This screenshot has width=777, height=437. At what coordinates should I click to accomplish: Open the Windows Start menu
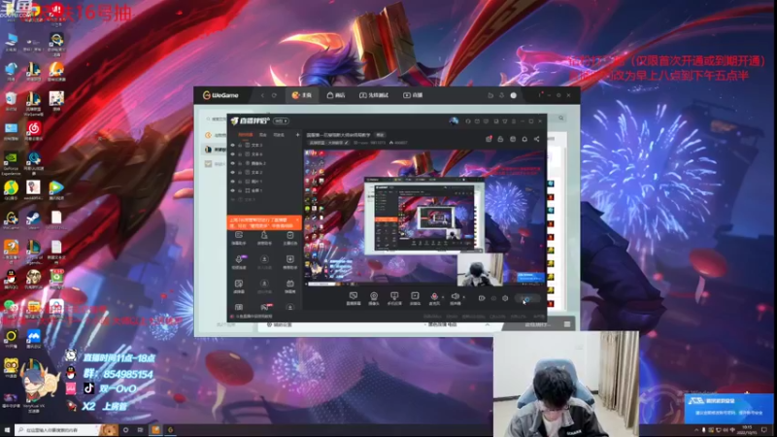[x=7, y=430]
